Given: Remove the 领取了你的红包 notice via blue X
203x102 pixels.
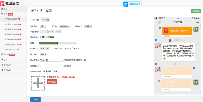Looking at the screenshot, I should tap(156, 40).
